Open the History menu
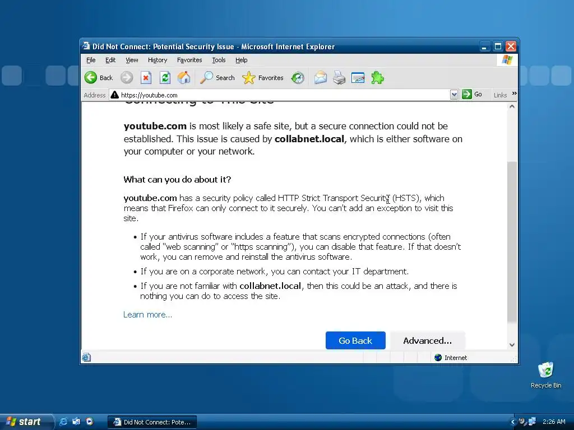 [x=158, y=60]
